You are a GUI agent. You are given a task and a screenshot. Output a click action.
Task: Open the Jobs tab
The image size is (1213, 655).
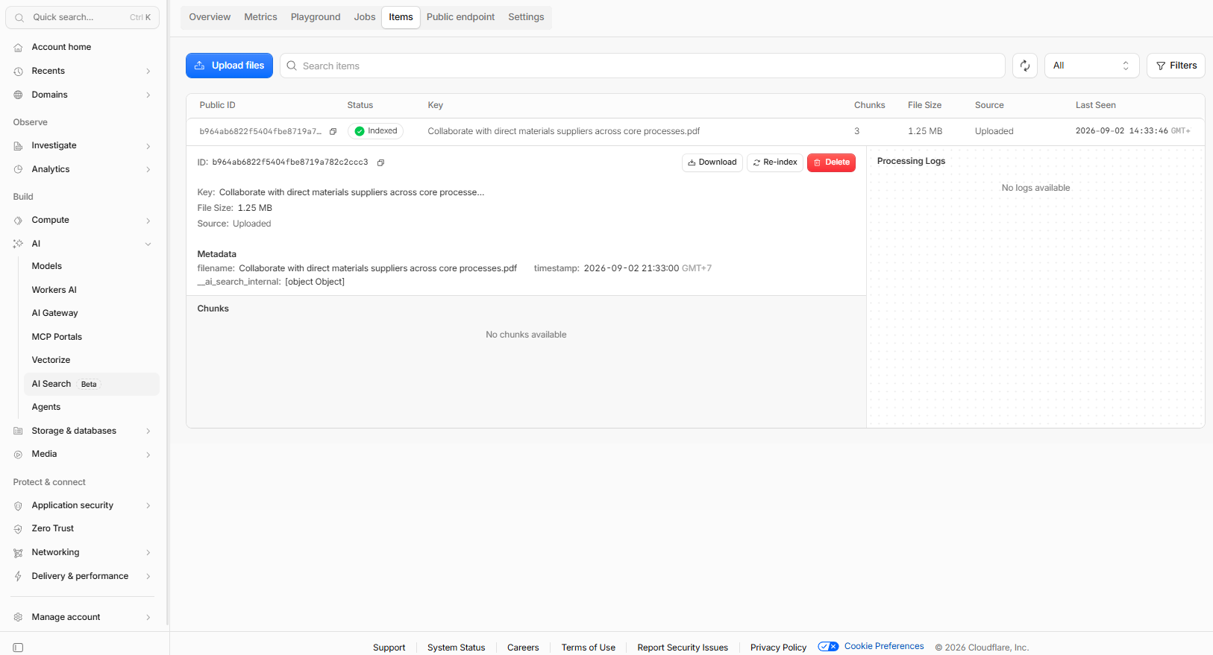(x=365, y=17)
